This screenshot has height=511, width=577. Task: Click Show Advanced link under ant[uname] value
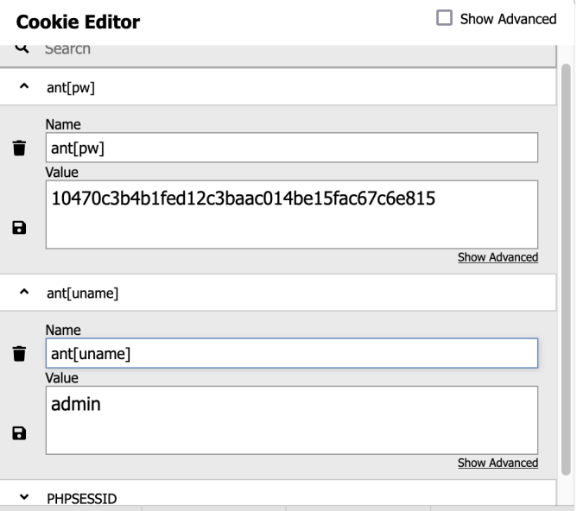[x=498, y=464]
